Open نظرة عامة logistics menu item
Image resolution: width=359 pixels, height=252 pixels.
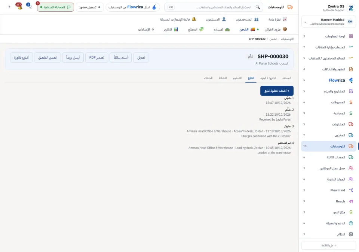tap(277, 19)
